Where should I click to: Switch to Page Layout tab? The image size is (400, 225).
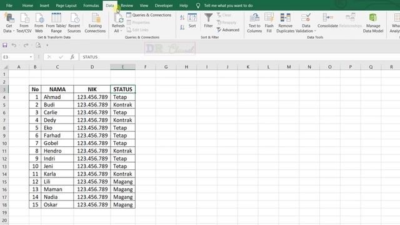[66, 6]
